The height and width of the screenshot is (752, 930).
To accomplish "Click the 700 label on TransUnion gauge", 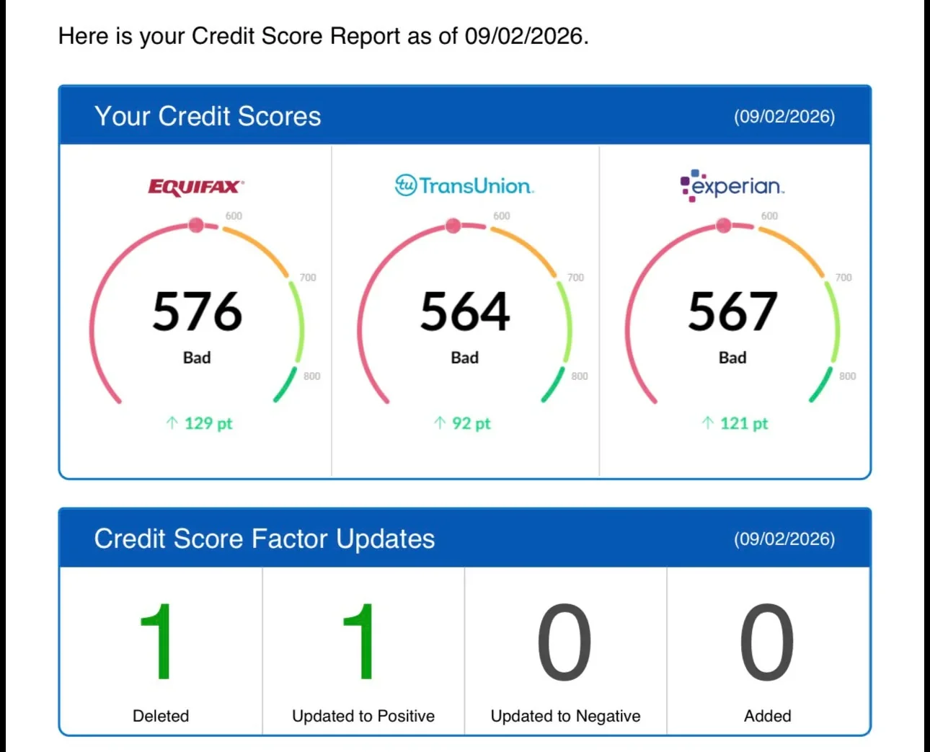I will click(x=576, y=278).
